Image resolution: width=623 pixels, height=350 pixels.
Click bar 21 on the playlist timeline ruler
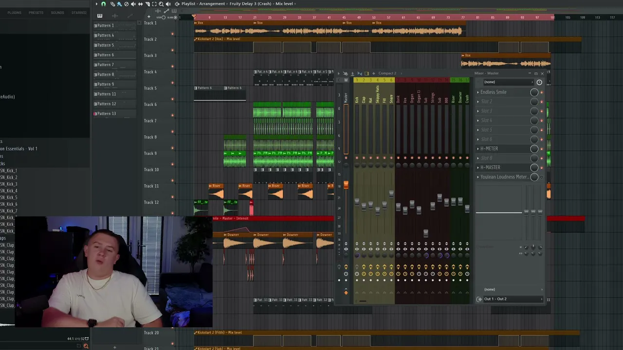click(255, 17)
